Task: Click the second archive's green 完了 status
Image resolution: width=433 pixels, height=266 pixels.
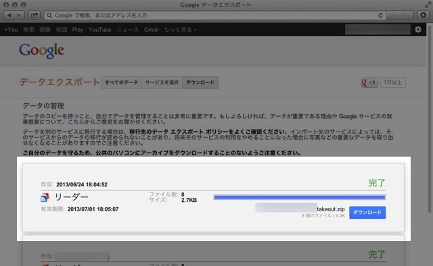Action: tap(377, 255)
